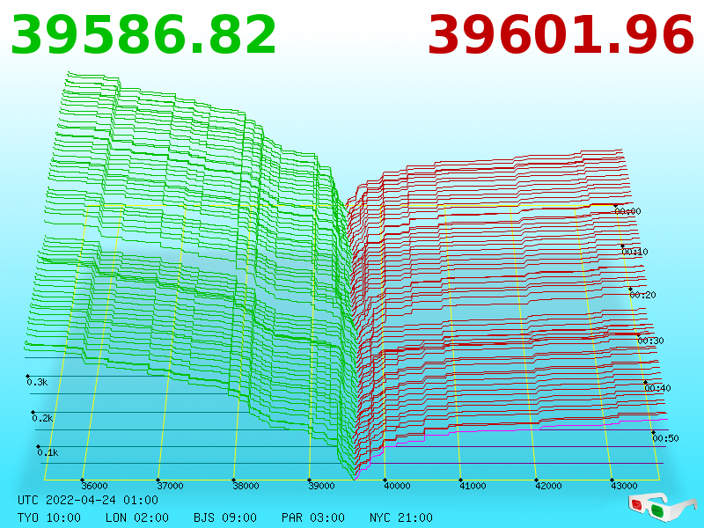Screen dimensions: 704x528
Task: Click the 41000 price axis label
Action: pyautogui.click(x=473, y=486)
